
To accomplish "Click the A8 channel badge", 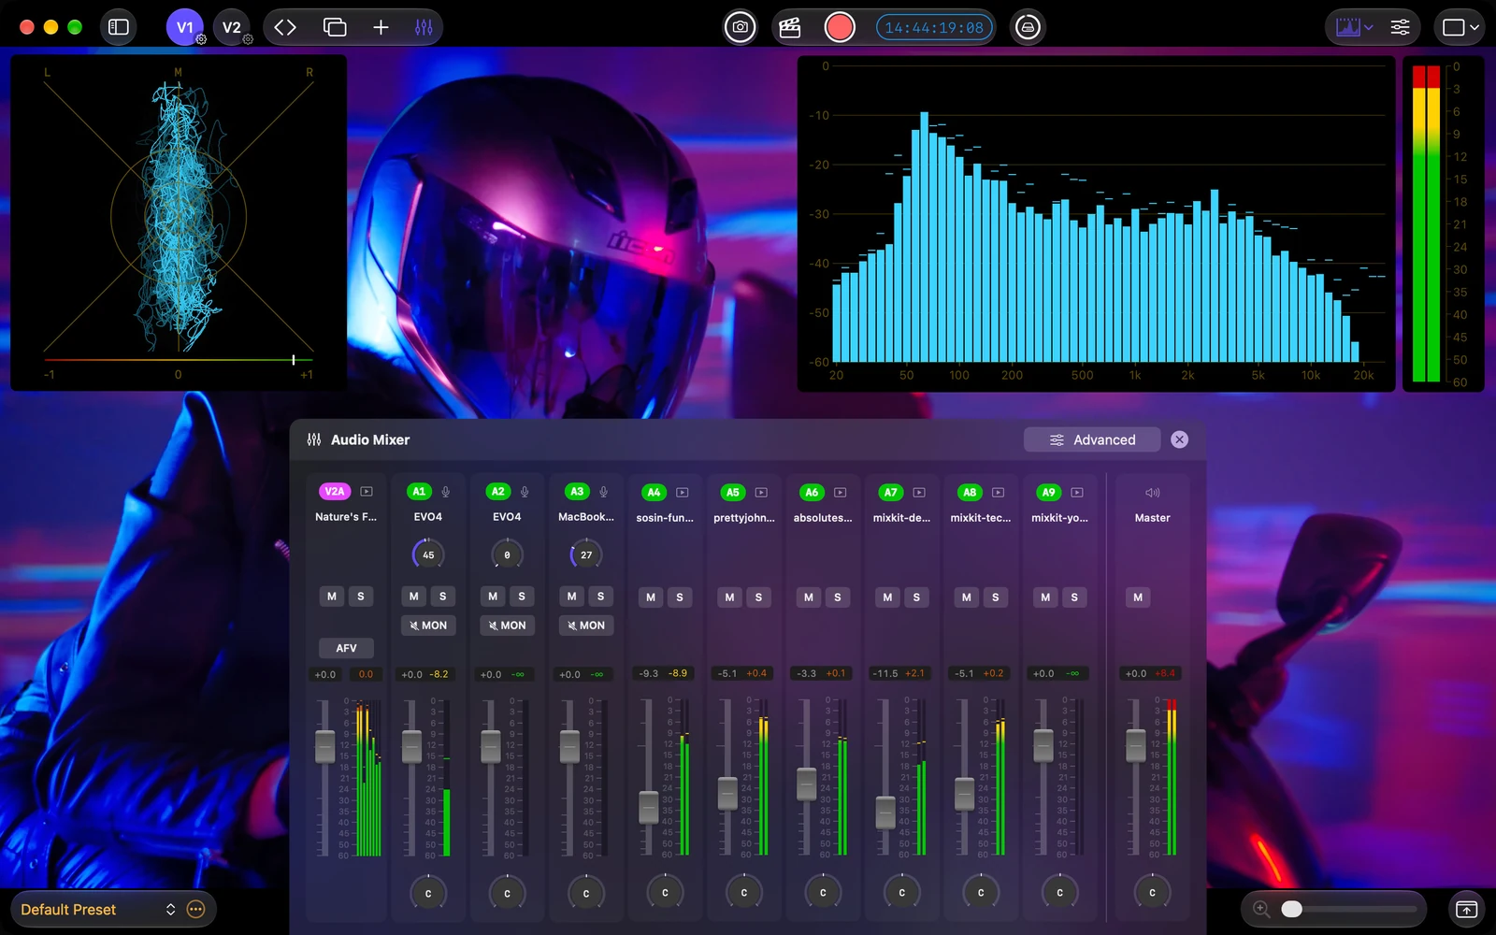I will (x=970, y=492).
